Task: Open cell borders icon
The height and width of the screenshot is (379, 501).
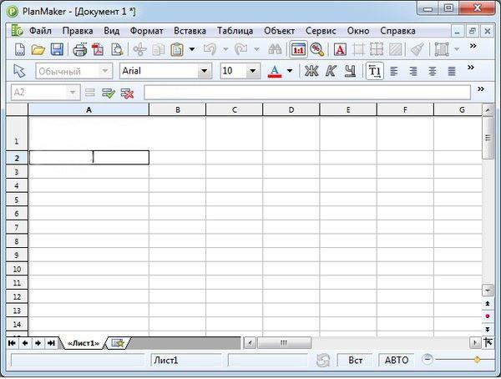Action: 377,49
